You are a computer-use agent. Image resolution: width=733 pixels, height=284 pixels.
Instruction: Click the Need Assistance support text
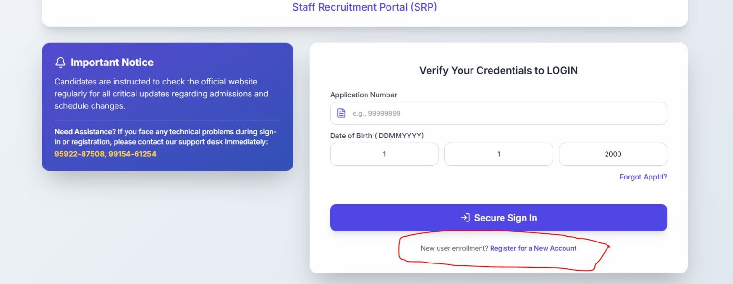point(166,137)
